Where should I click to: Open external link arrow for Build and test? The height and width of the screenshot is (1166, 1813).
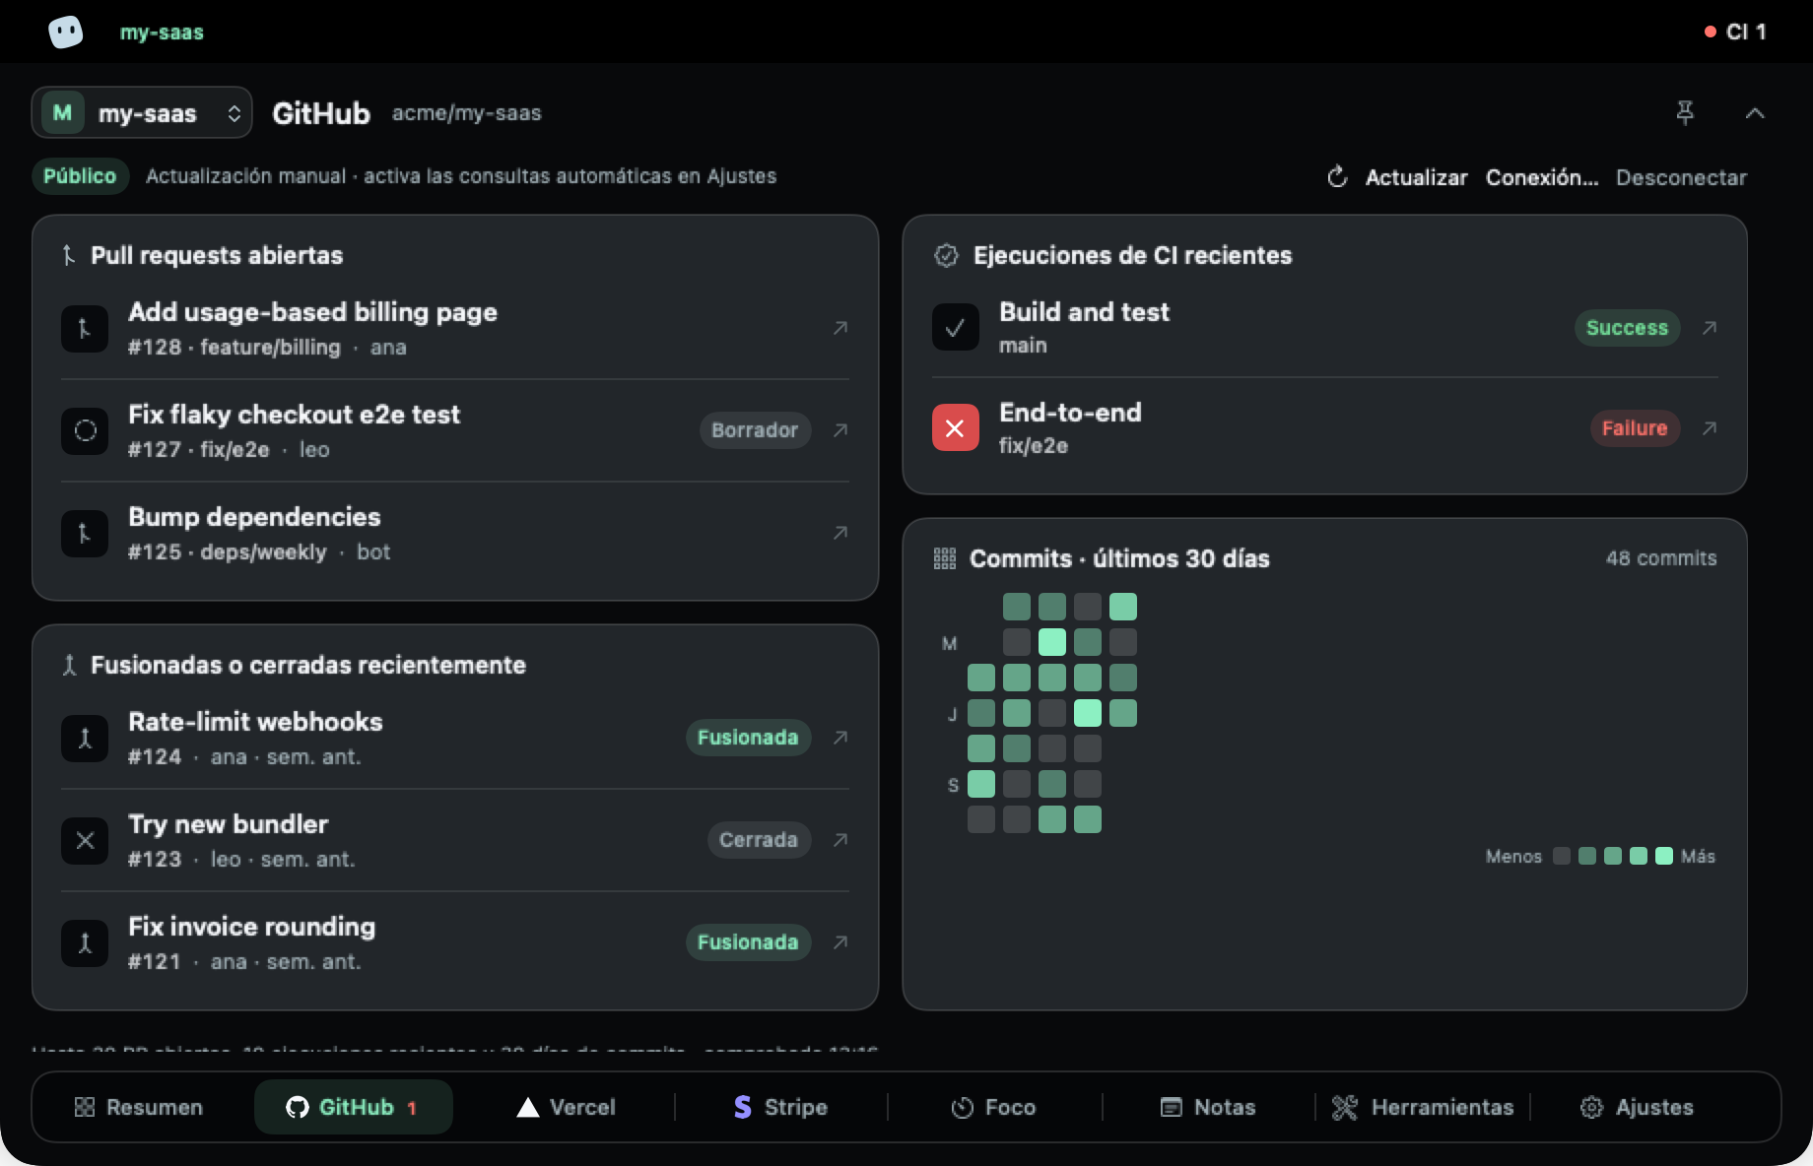tap(1710, 328)
